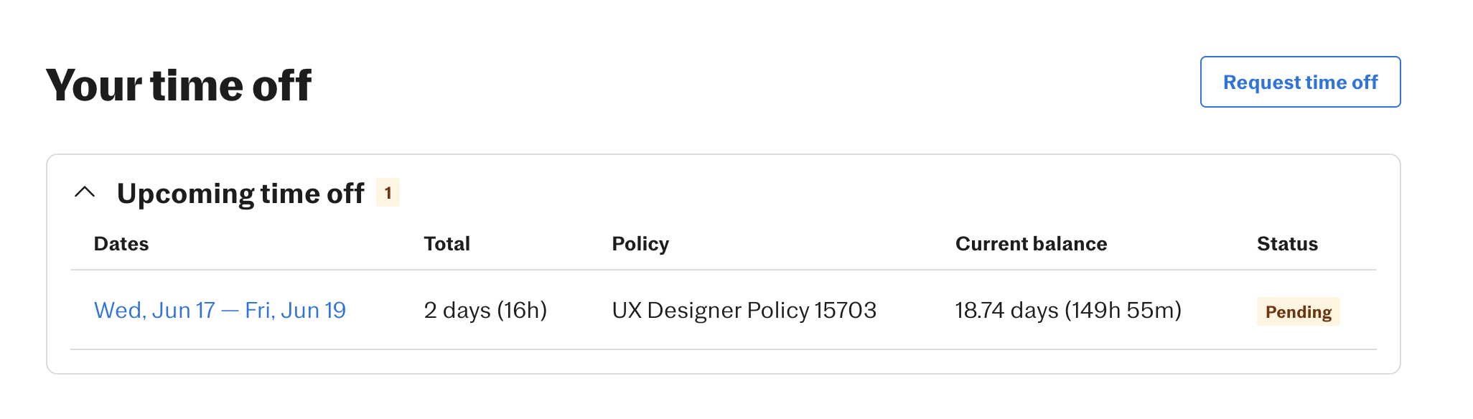Click the Status column header
This screenshot has width=1473, height=419.
(1286, 244)
